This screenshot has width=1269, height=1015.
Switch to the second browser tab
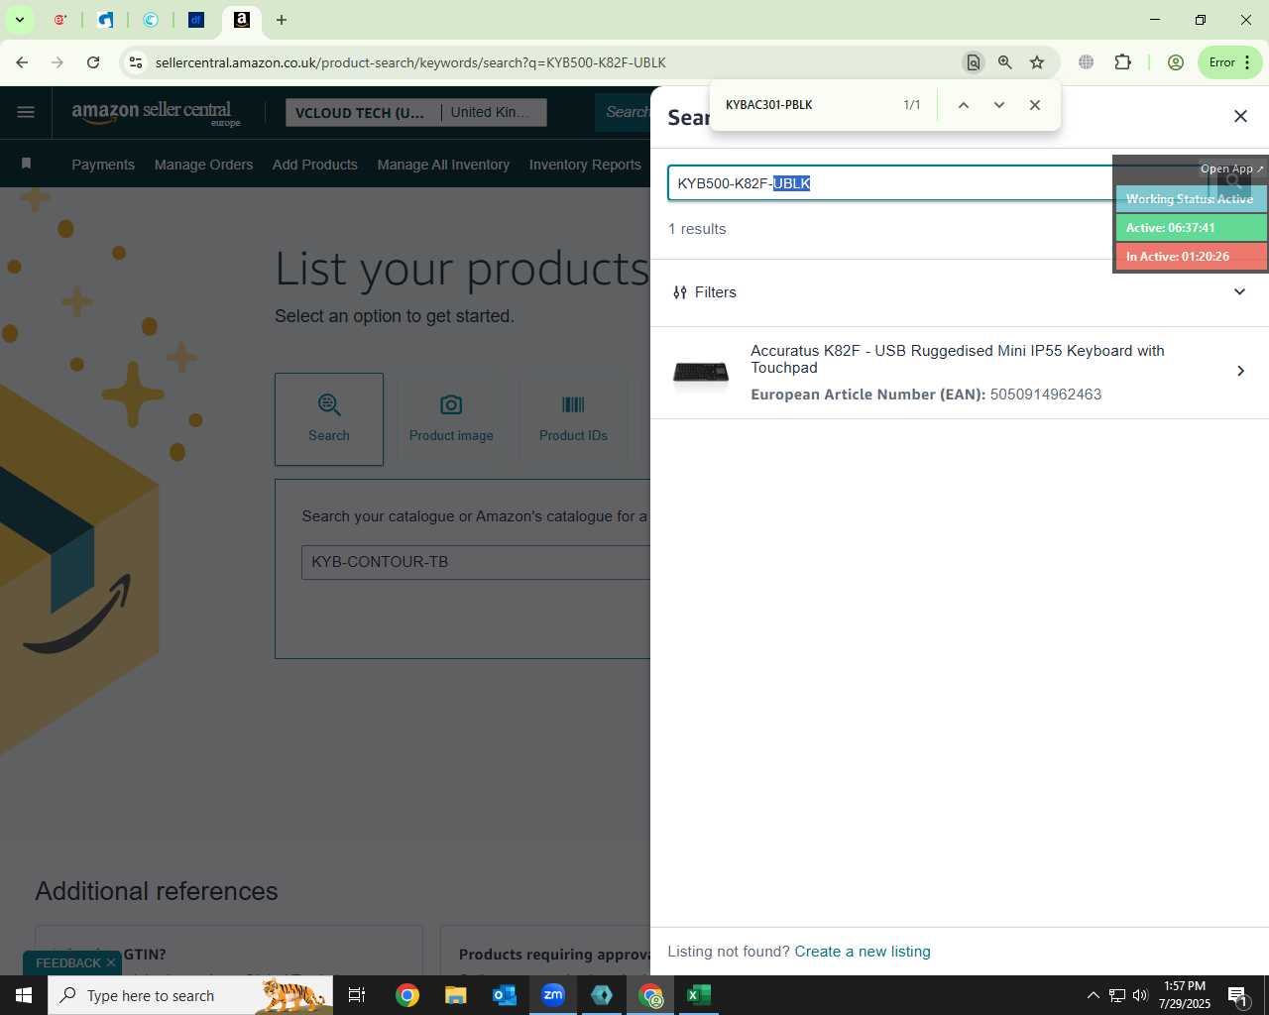[106, 20]
